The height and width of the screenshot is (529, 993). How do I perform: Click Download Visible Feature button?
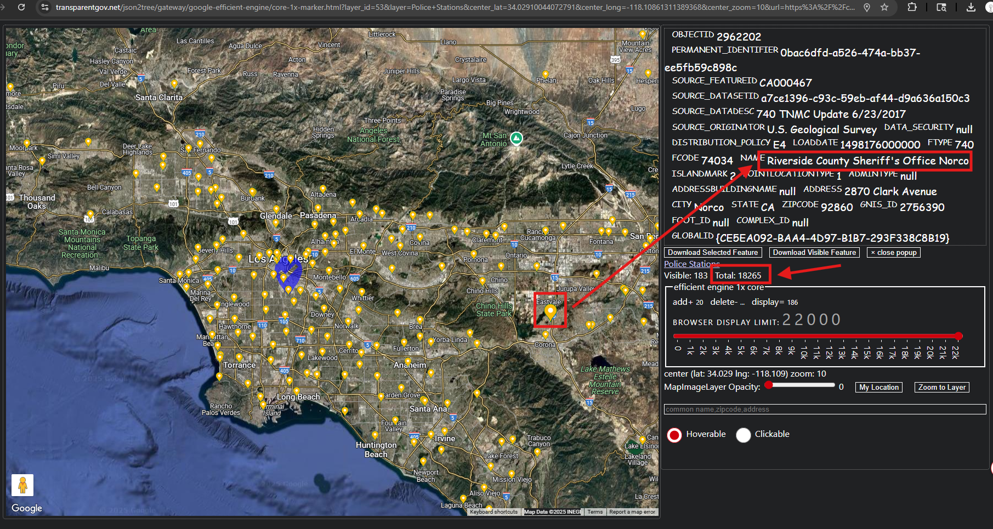(x=814, y=253)
